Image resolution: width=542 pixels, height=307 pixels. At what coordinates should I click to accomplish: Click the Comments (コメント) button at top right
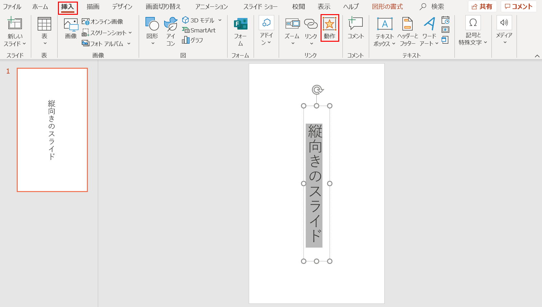[x=519, y=6]
